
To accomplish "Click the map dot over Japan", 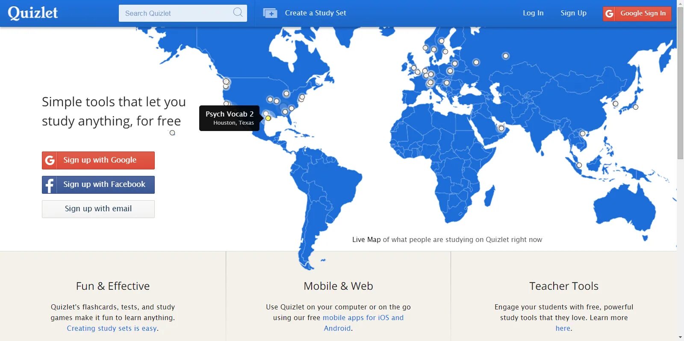I will [x=636, y=107].
